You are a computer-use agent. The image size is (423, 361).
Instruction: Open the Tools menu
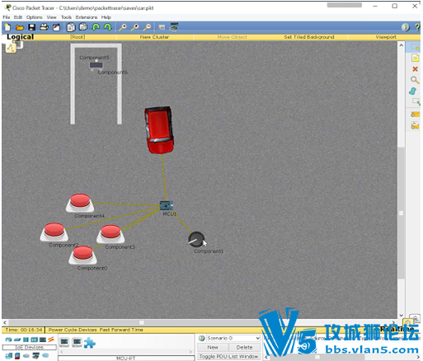66,17
